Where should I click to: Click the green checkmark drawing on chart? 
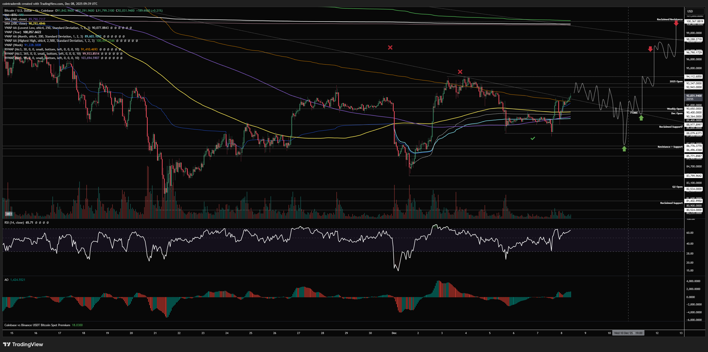coord(533,139)
